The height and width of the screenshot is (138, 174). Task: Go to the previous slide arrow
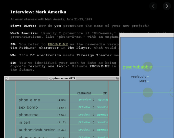153,6
